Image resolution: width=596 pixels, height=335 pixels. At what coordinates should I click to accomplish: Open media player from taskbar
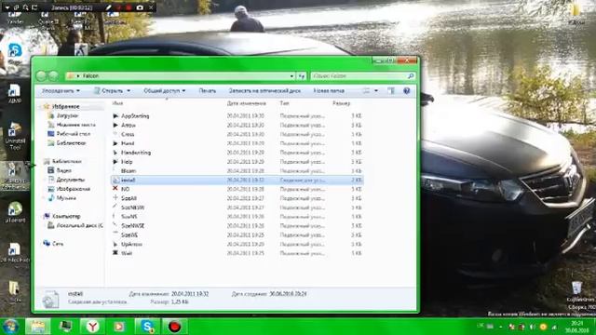(x=119, y=327)
